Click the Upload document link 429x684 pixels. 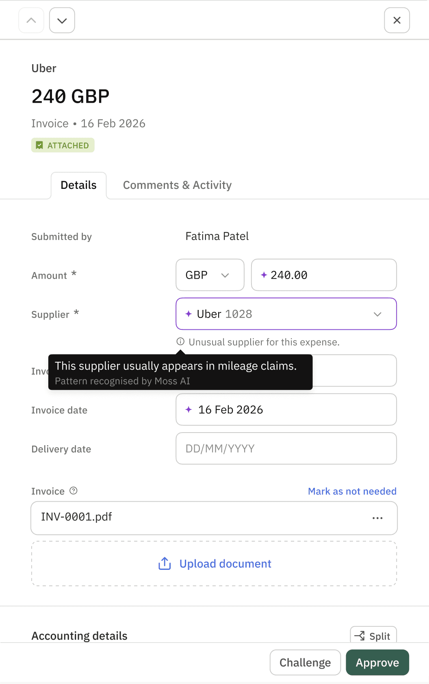pos(225,564)
